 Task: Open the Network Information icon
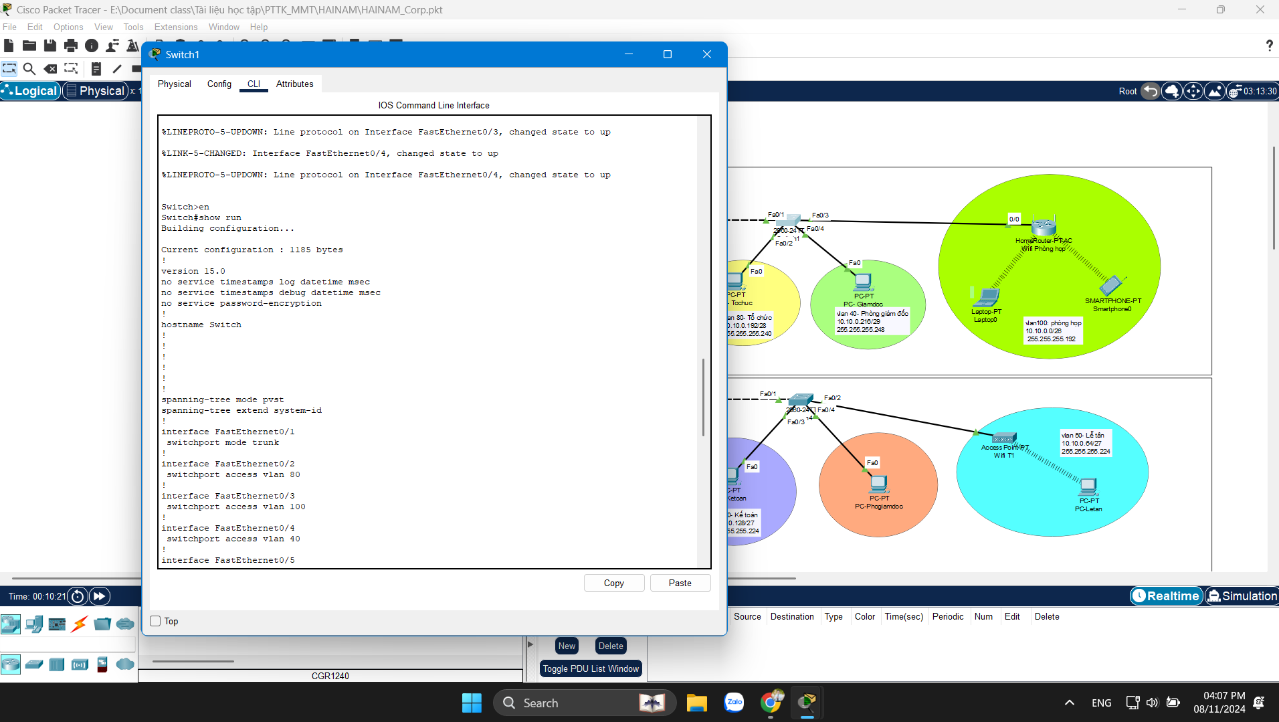coord(92,46)
